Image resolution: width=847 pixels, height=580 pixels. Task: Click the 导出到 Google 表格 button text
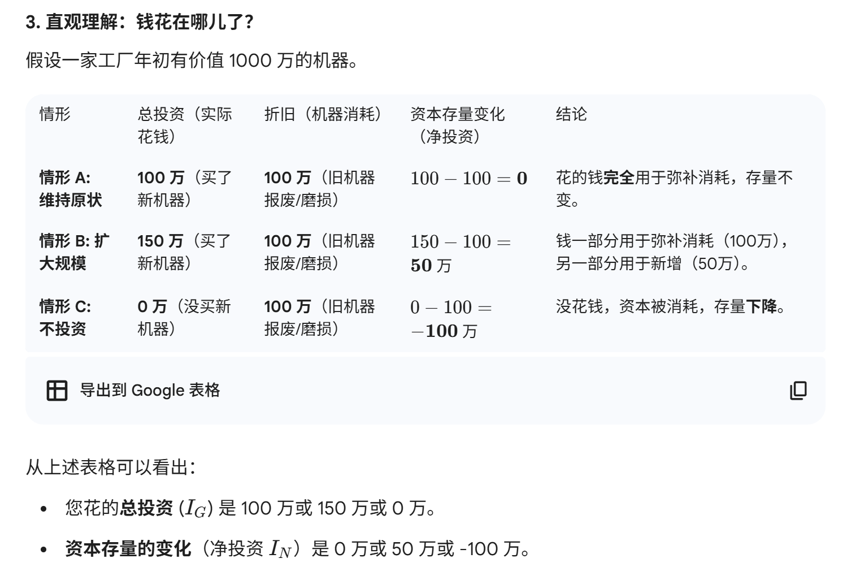(150, 390)
